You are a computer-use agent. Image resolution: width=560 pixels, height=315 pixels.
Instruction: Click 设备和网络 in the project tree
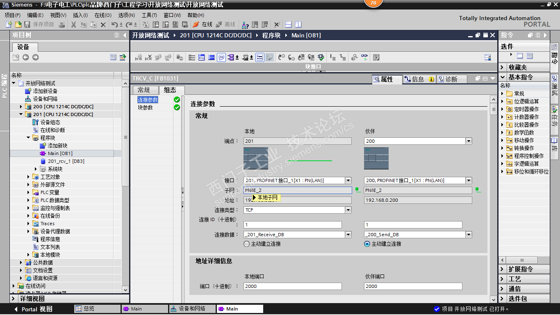click(x=45, y=99)
